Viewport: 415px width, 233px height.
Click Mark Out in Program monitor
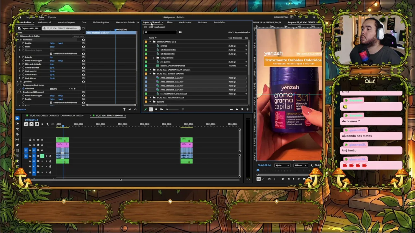[x=275, y=179]
